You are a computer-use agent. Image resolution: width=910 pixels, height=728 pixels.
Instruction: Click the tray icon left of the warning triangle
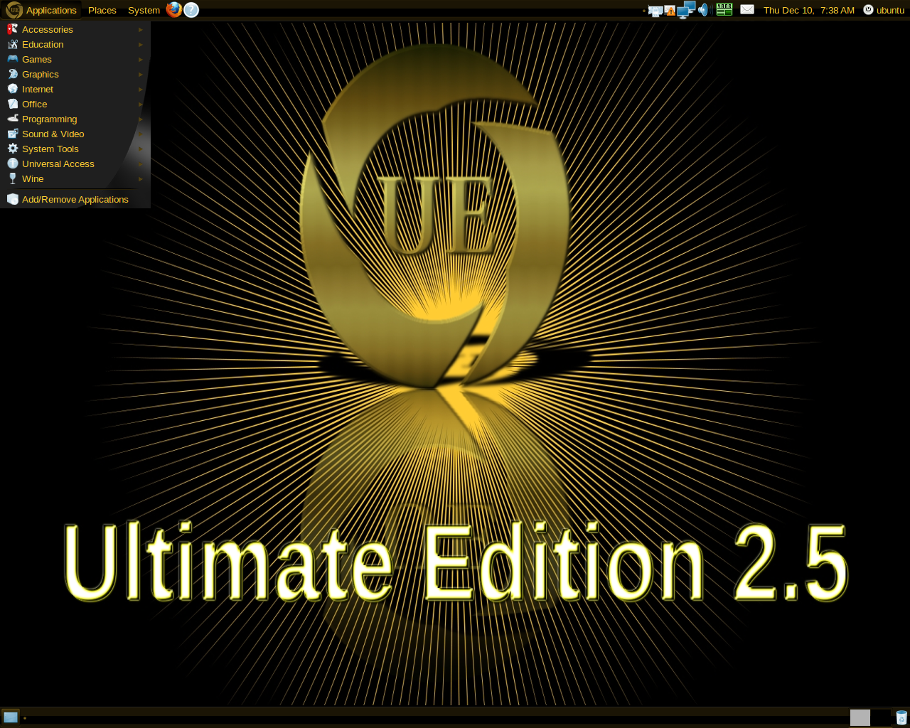655,11
